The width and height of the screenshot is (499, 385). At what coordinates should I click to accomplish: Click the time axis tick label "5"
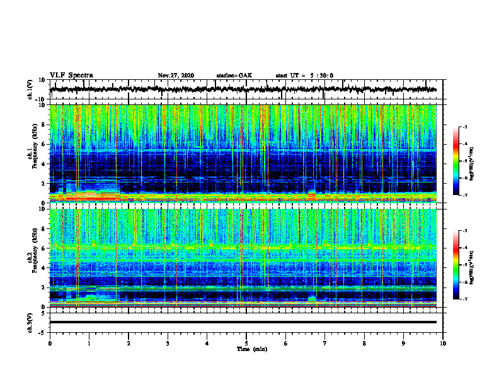pyautogui.click(x=246, y=343)
